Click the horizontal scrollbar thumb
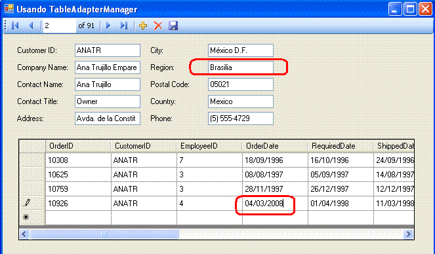This screenshot has height=254, width=435. pyautogui.click(x=104, y=234)
